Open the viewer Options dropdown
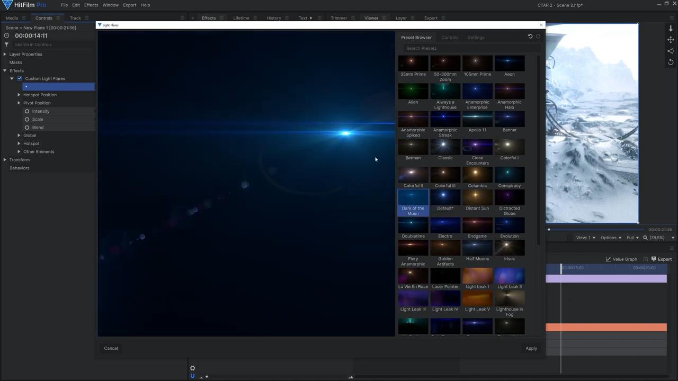 pos(611,238)
